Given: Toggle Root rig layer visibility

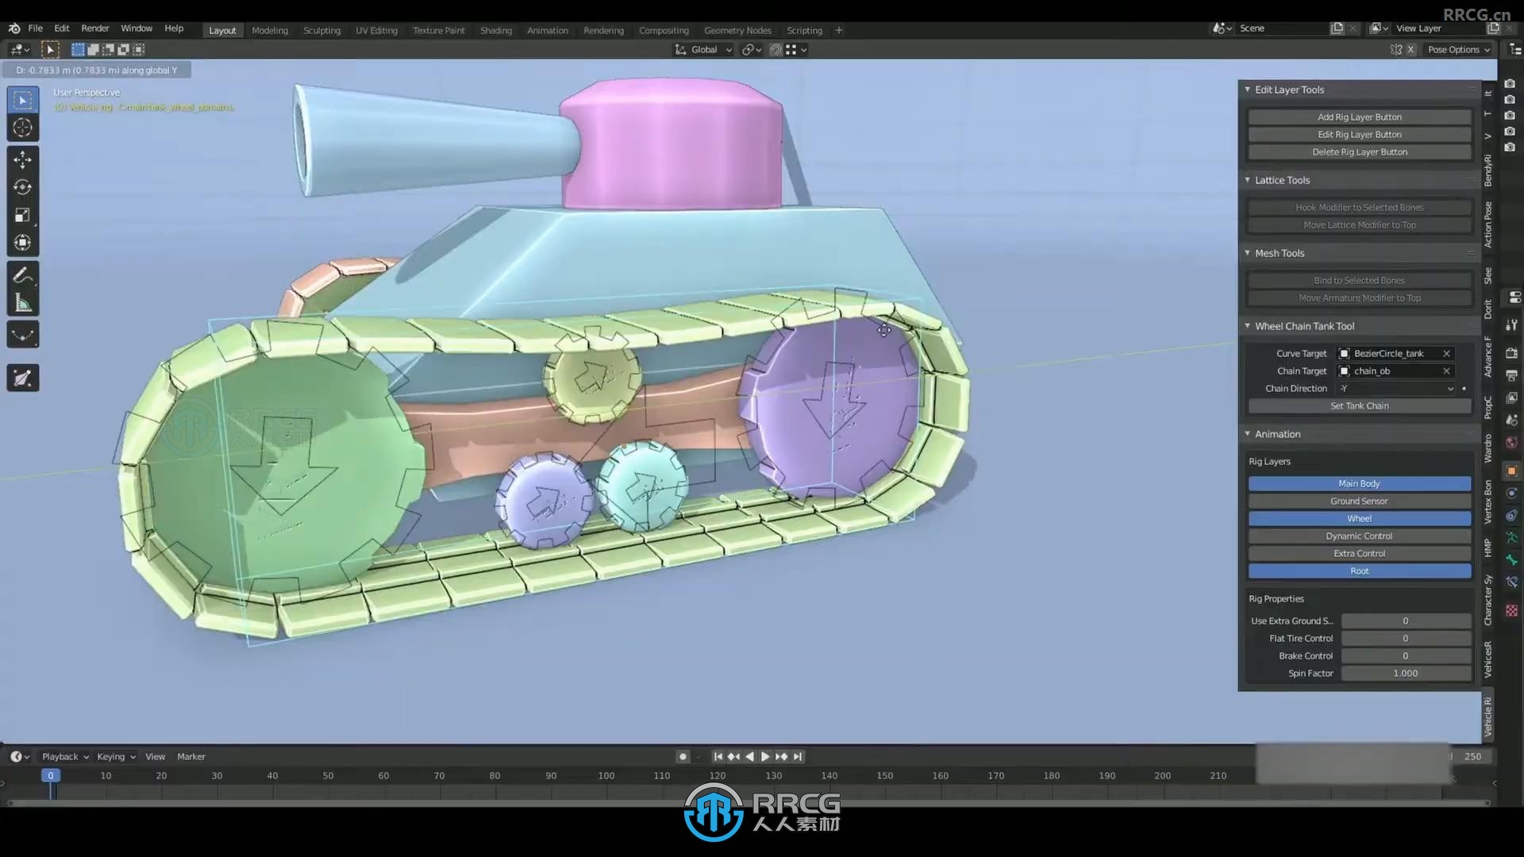Looking at the screenshot, I should [1360, 571].
